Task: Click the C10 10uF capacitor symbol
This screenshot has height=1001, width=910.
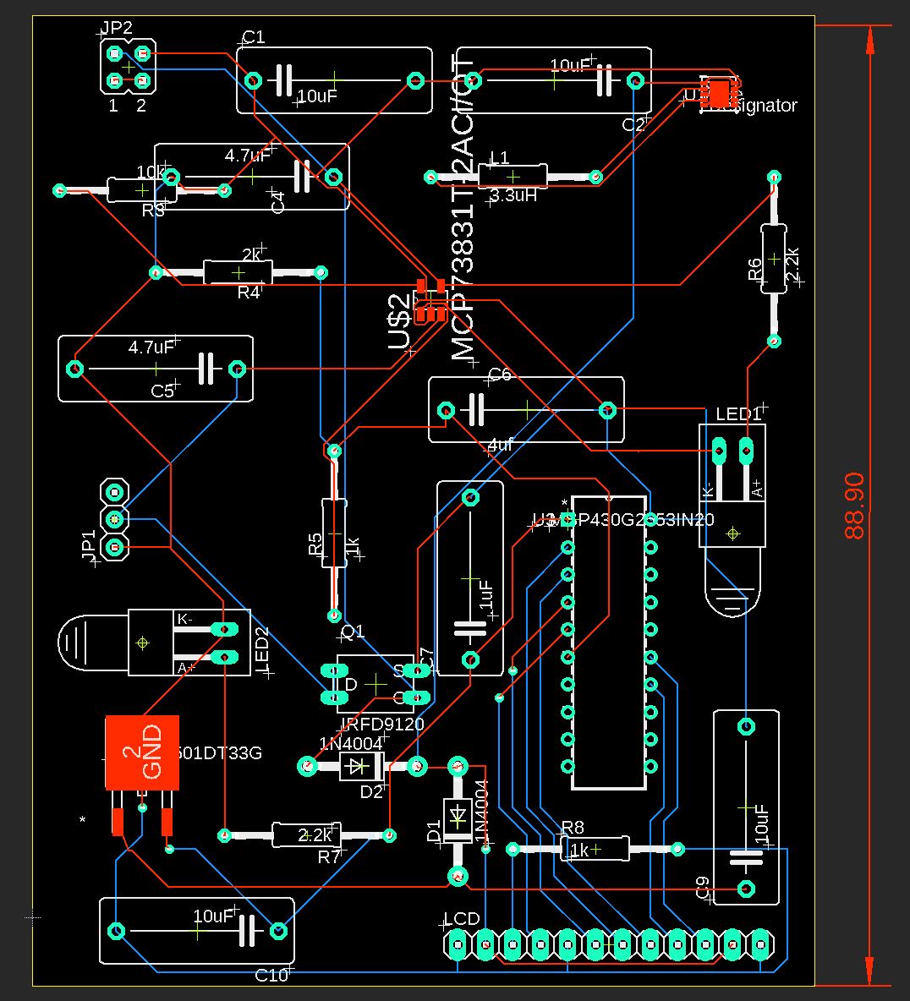Action: (x=249, y=931)
